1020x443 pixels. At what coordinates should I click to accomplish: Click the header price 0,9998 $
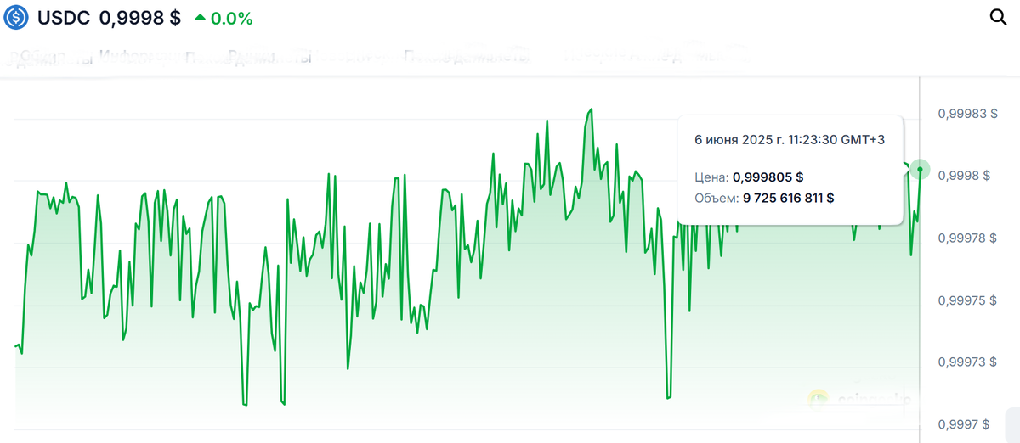tap(140, 18)
